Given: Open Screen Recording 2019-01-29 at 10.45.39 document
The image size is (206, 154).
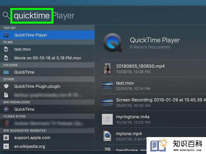Looking at the screenshot, I should coord(154,102).
